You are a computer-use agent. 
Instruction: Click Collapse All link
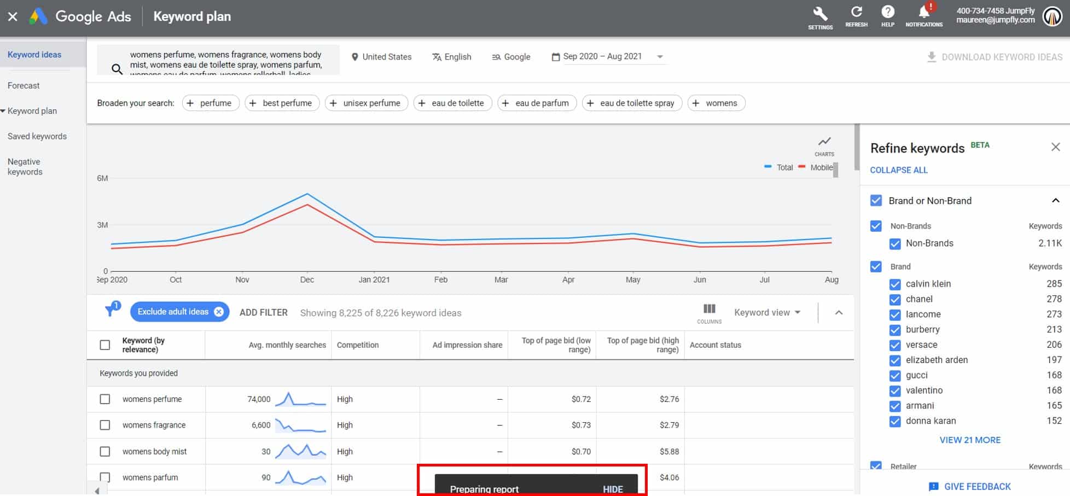tap(899, 170)
